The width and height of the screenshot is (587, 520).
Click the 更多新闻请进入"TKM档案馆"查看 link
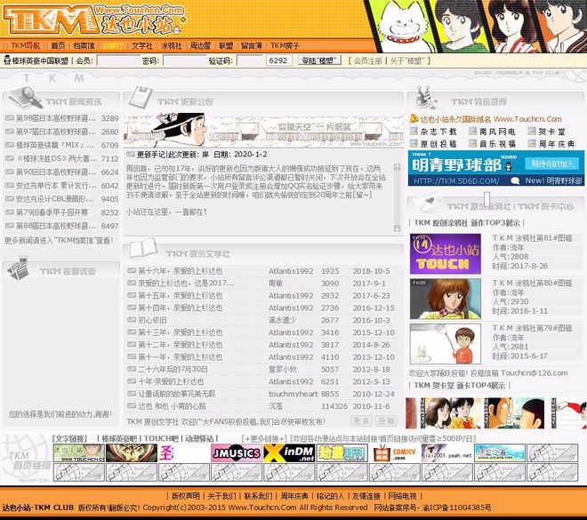(x=59, y=240)
